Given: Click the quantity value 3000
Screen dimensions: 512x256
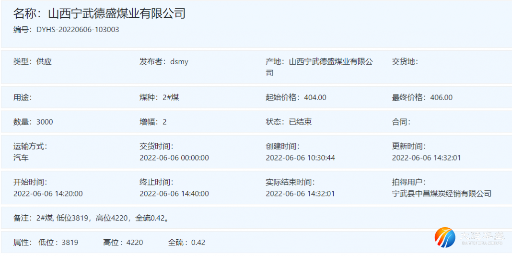Looking at the screenshot, I should click(x=45, y=122).
